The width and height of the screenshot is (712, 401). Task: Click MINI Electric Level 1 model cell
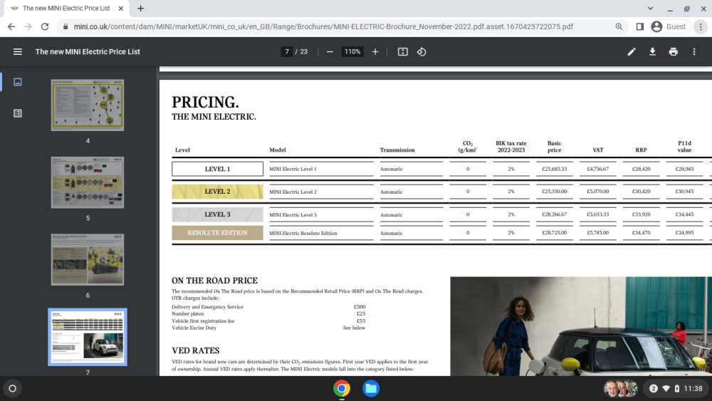point(293,169)
